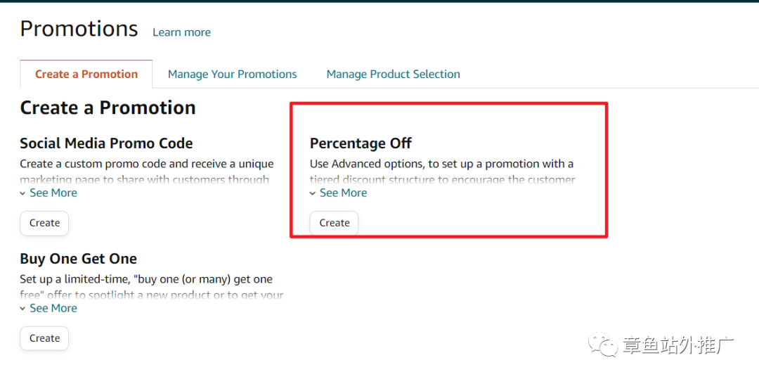Image resolution: width=759 pixels, height=379 pixels.
Task: Expand See More for Social Media Promo Code
Action: pos(53,193)
